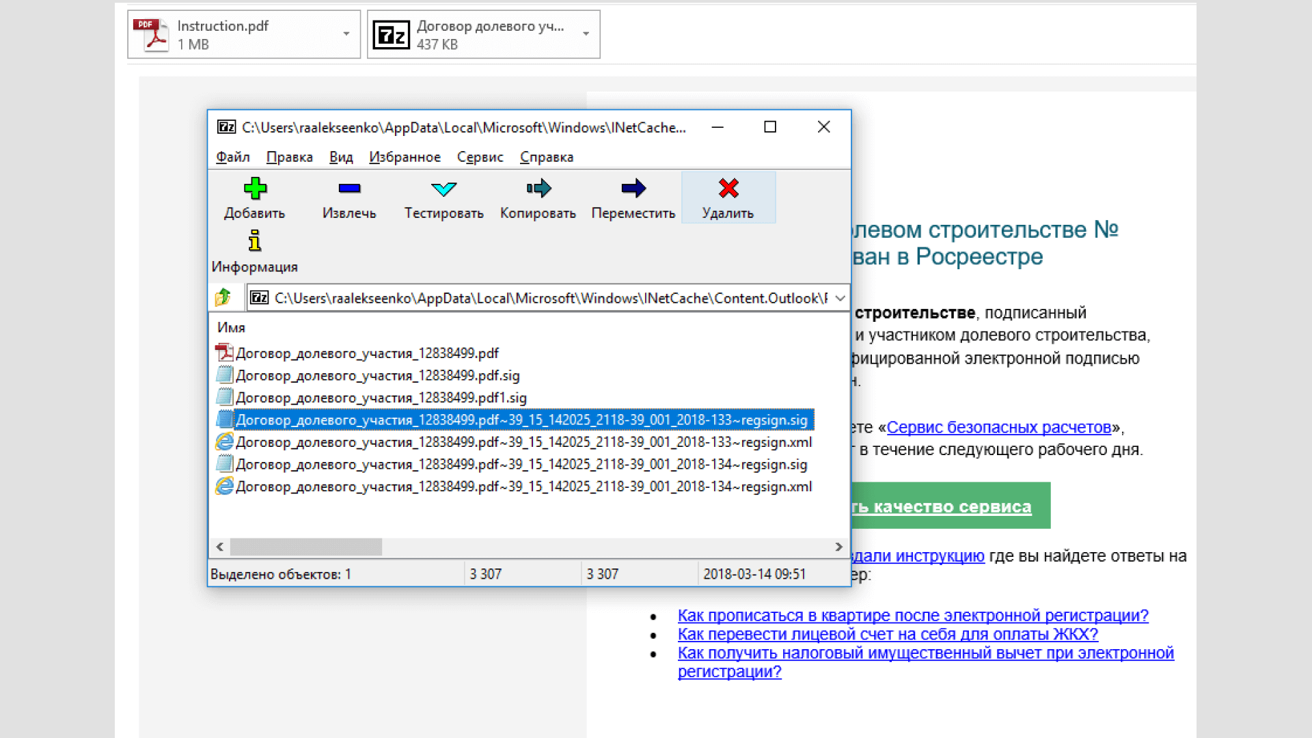Open link Как прописаться в квартире после электронной регистрации
1312x738 pixels.
[913, 616]
